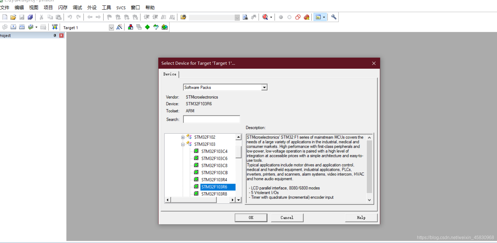Viewport: 497px width, 243px height.
Task: Open the 项目 menu
Action: coord(48,7)
